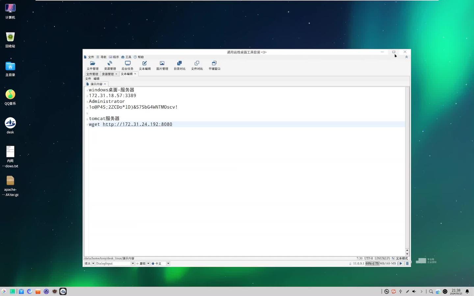Image resolution: width=474 pixels, height=296 pixels.
Task: Switch to the 文件管理 tab
Action: [x=92, y=74]
